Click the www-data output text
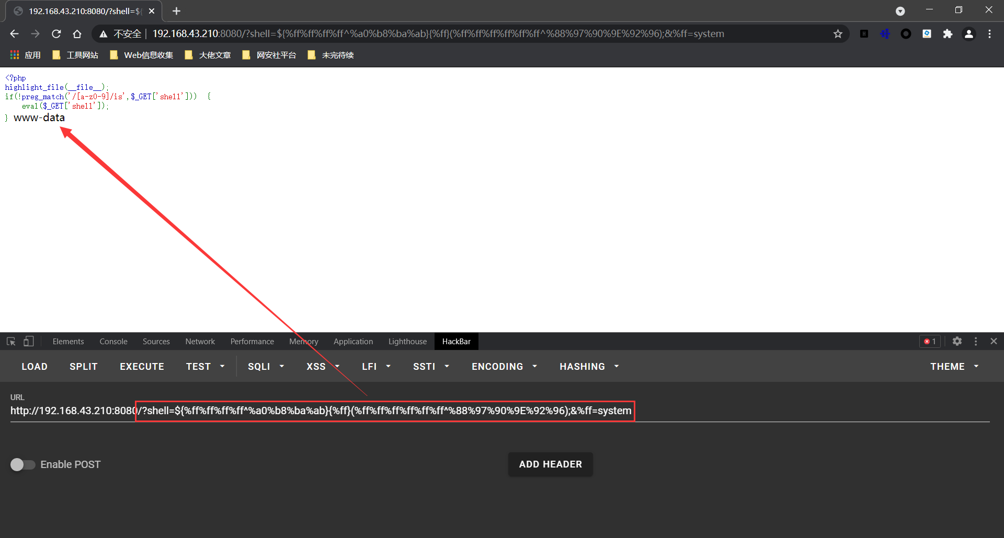Image resolution: width=1004 pixels, height=538 pixels. pos(39,118)
